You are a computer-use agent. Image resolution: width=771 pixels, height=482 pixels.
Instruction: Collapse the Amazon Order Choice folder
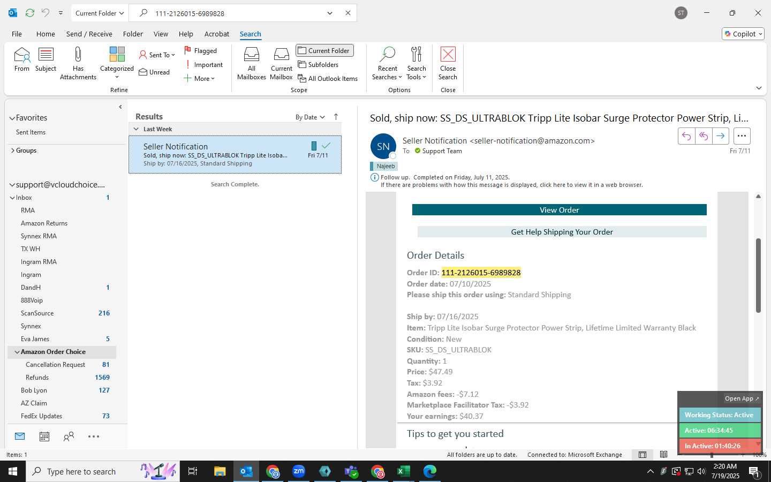coord(17,352)
